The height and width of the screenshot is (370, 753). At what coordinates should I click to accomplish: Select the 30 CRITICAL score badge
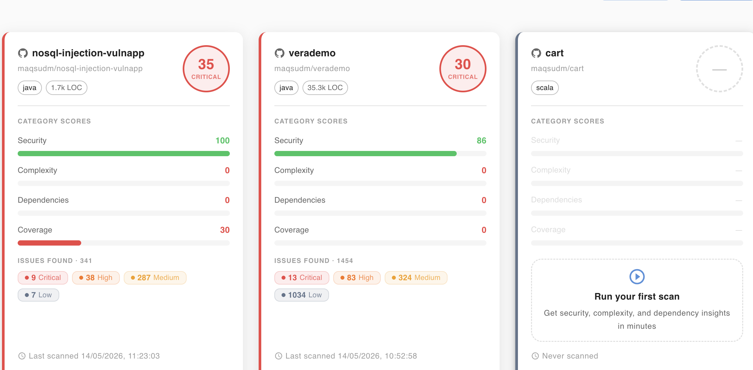[463, 69]
